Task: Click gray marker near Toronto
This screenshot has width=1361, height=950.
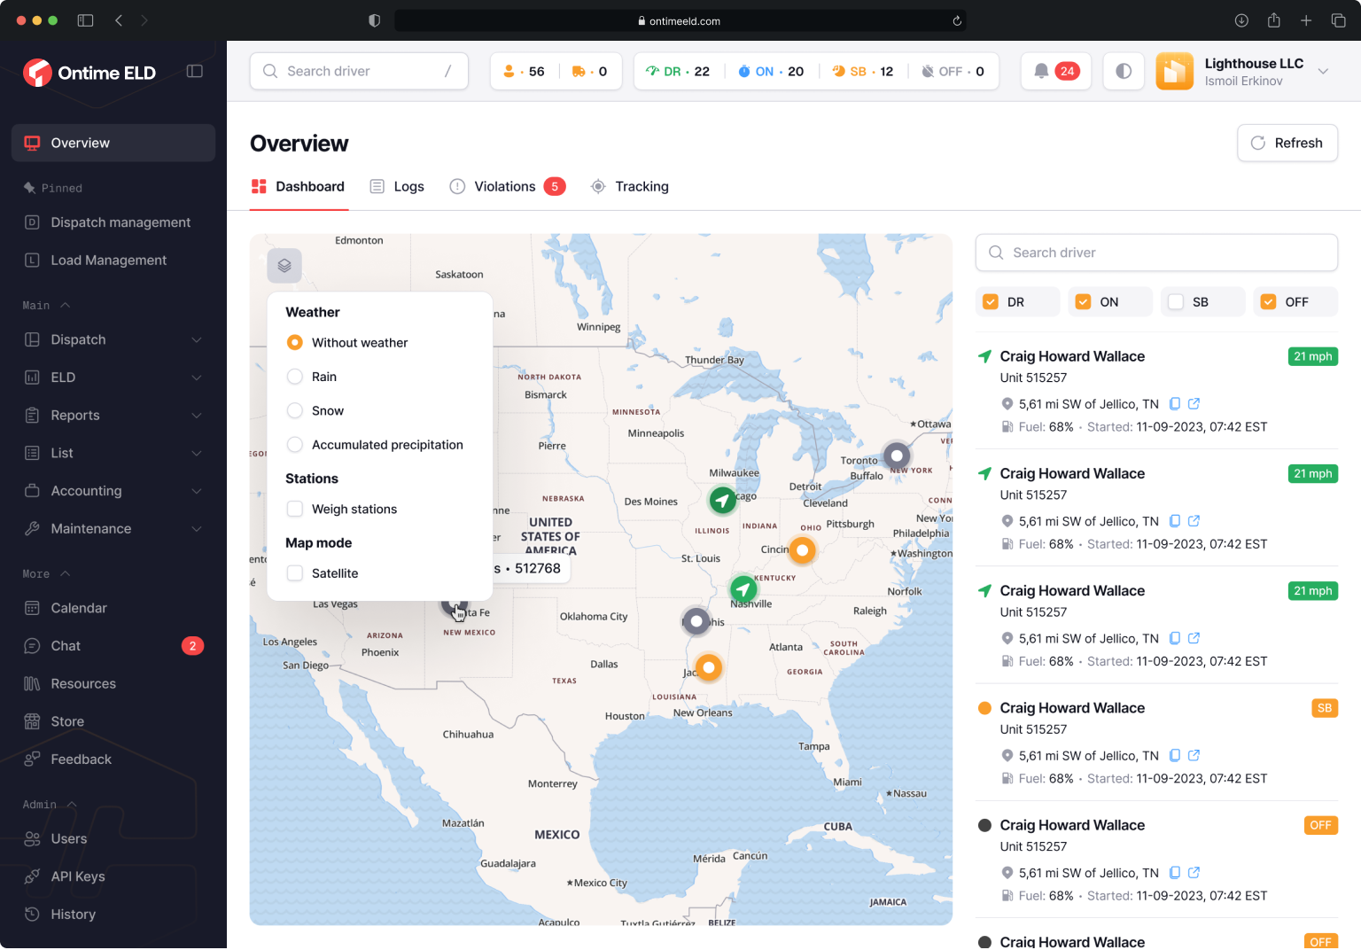Action: coord(897,456)
